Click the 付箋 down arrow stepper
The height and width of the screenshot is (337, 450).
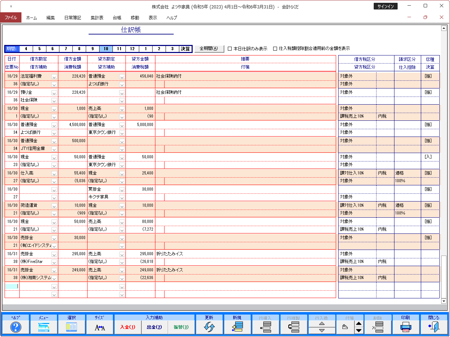click(359, 331)
